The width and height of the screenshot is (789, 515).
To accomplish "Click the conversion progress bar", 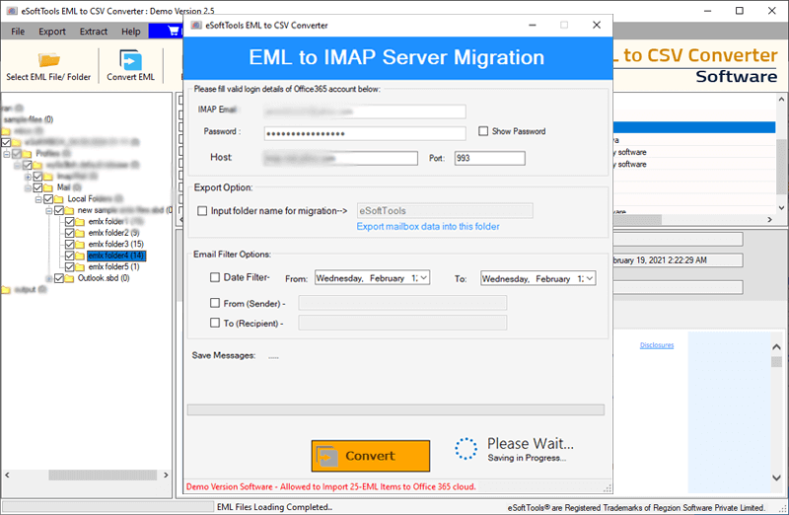I will coord(395,409).
